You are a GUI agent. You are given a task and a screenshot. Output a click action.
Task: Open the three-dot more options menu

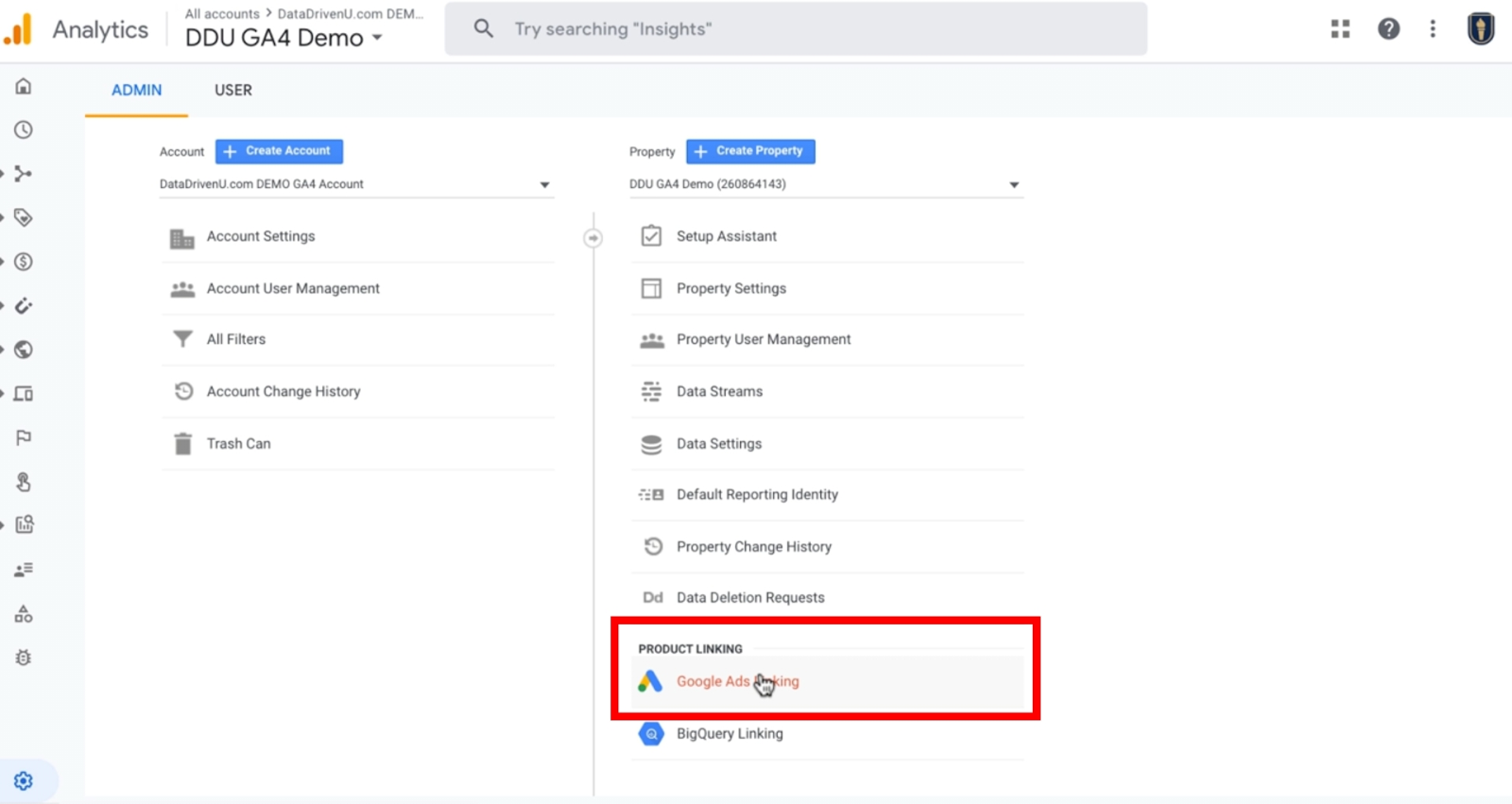pyautogui.click(x=1433, y=29)
